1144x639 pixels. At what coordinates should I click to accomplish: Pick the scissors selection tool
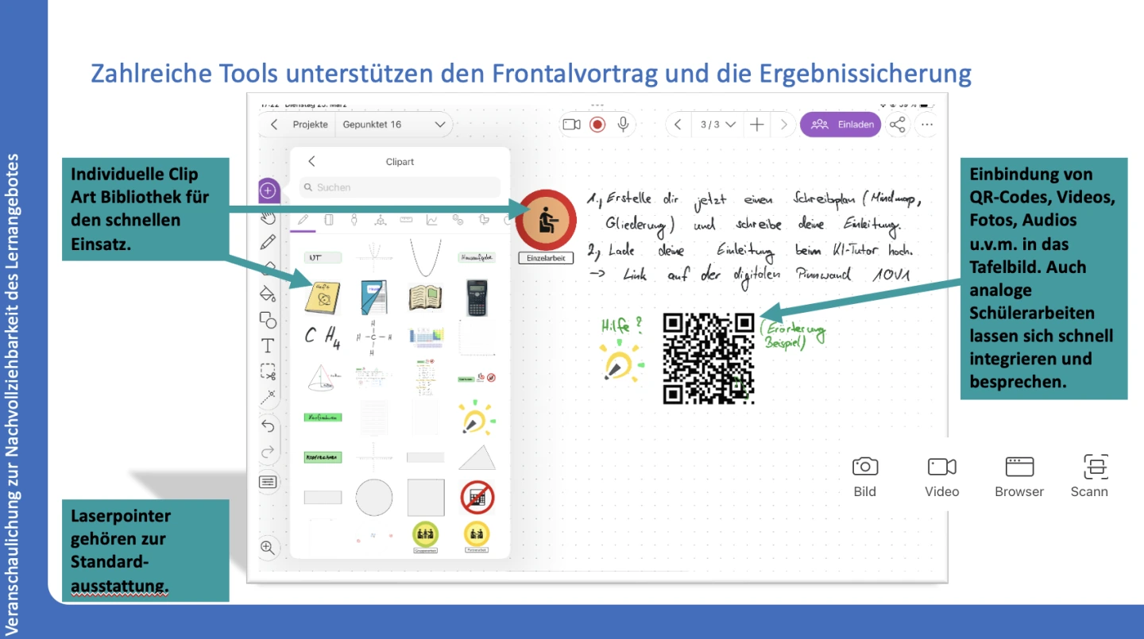tap(268, 371)
